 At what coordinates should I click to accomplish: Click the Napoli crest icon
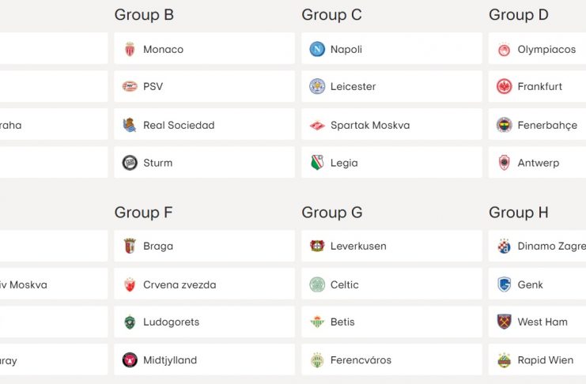click(317, 49)
